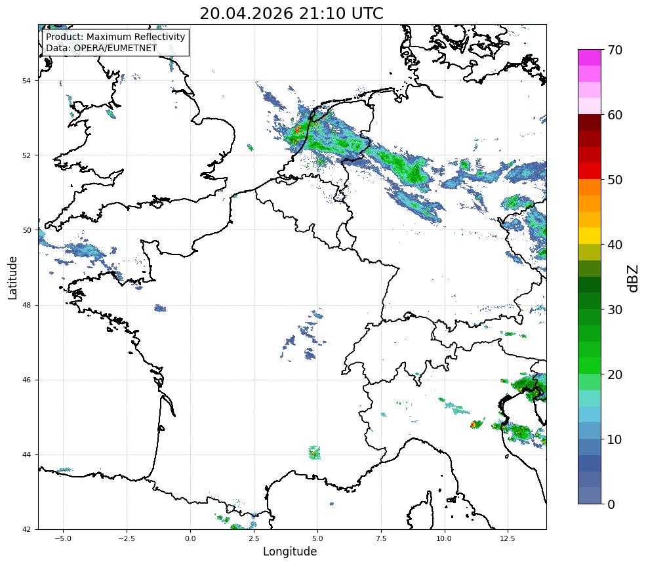Click the Longitude axis label

[x=290, y=552]
